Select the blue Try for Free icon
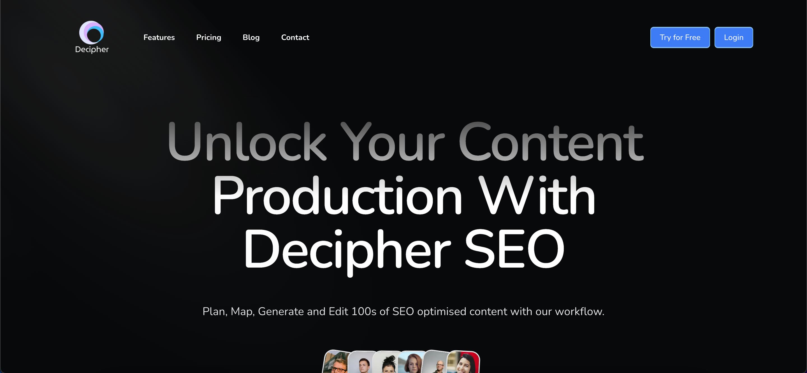 680,37
